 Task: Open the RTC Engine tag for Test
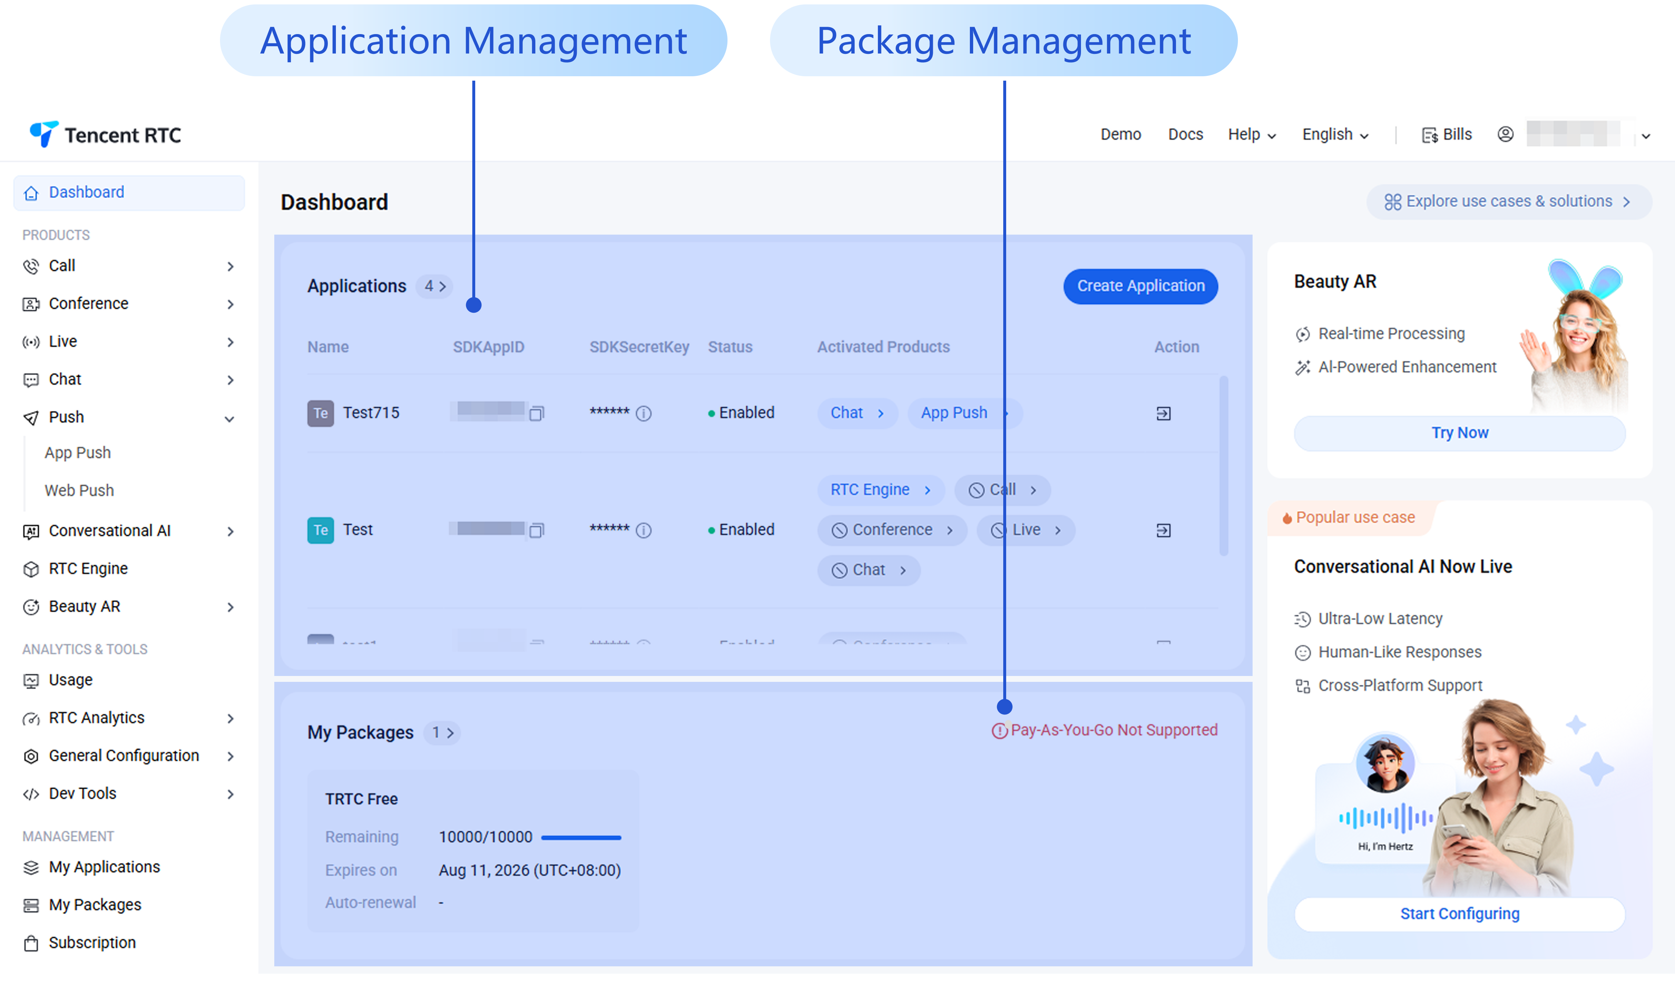click(x=881, y=490)
